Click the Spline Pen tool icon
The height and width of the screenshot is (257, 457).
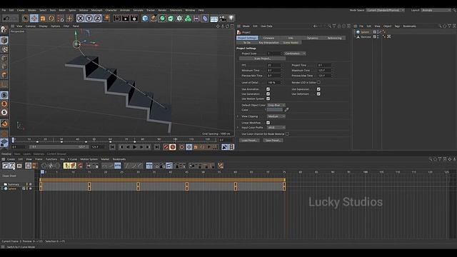tap(154, 19)
